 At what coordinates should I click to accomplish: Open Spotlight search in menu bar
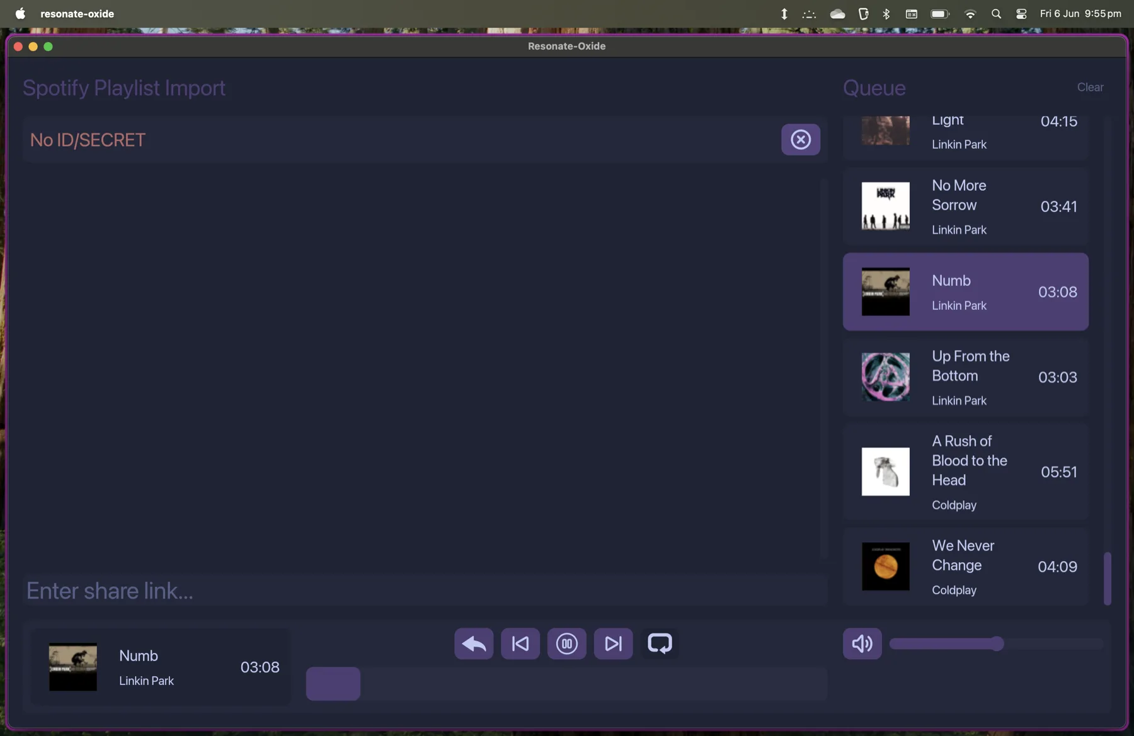996,13
